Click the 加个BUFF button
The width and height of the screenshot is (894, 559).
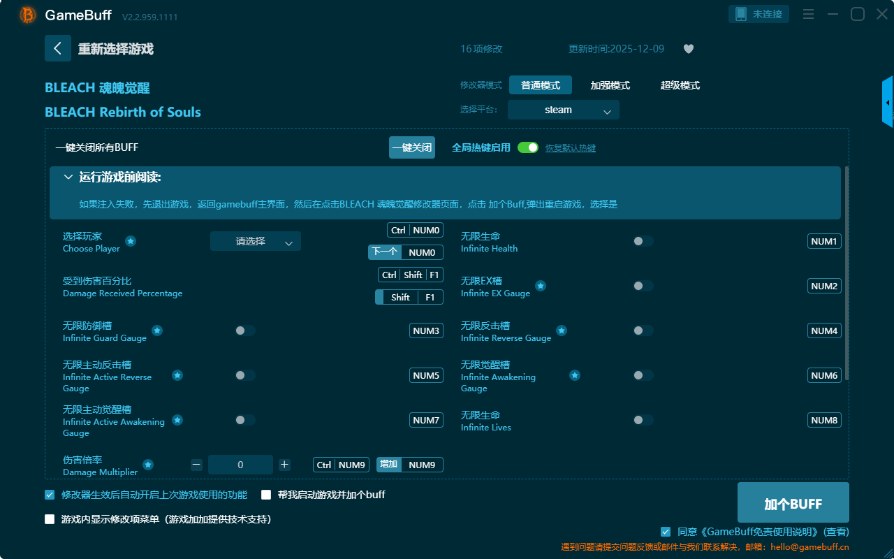click(x=793, y=503)
